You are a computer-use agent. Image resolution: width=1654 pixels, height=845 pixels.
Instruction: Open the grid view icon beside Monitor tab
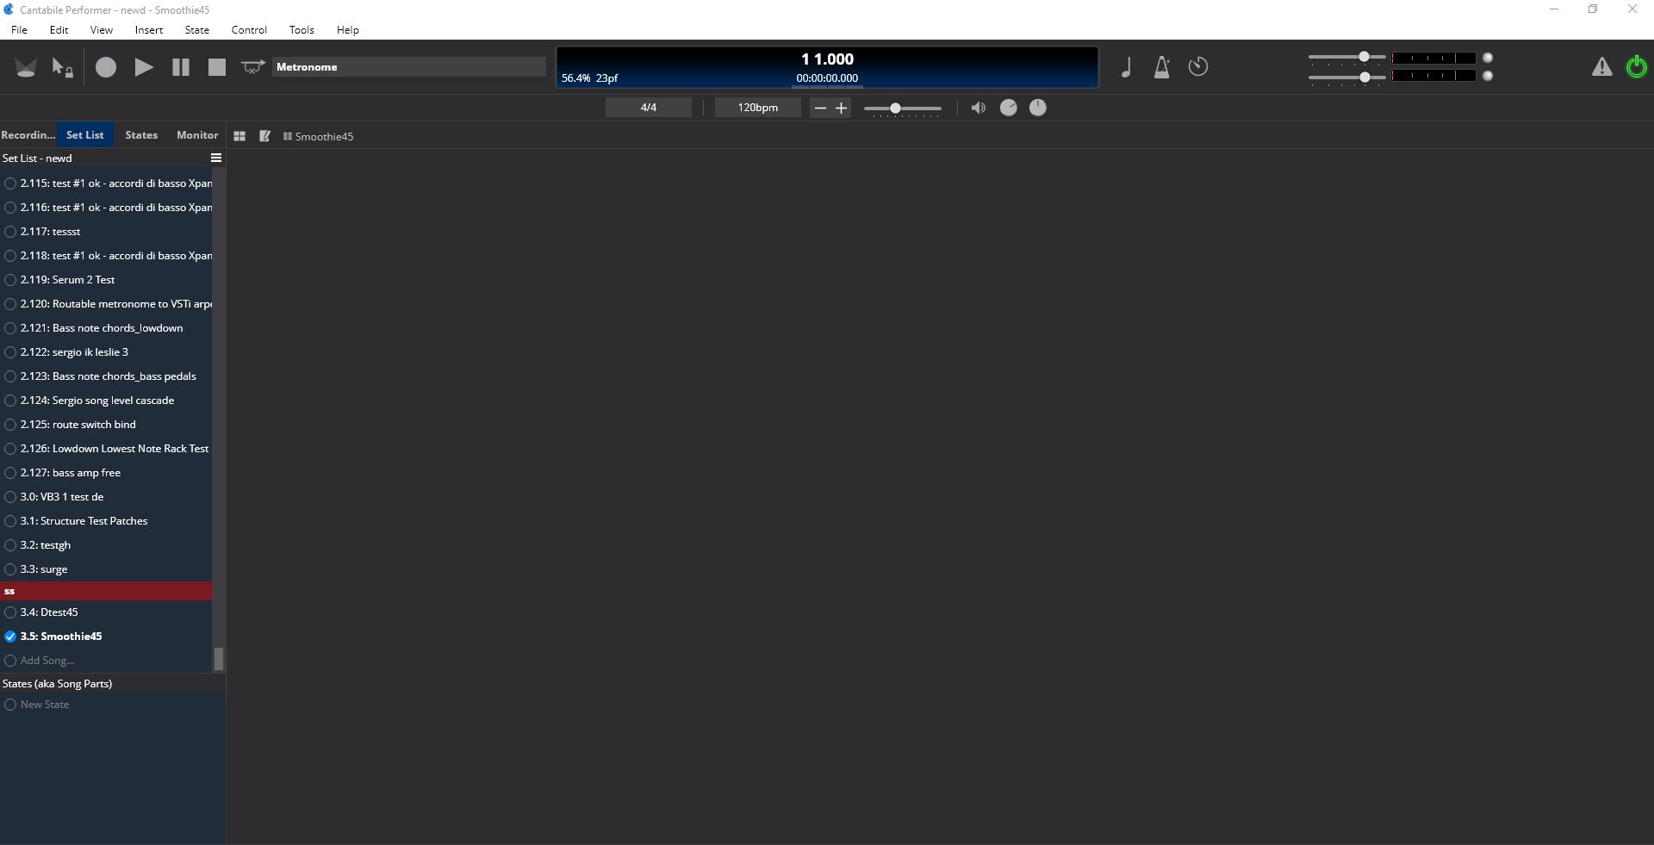[x=239, y=136]
